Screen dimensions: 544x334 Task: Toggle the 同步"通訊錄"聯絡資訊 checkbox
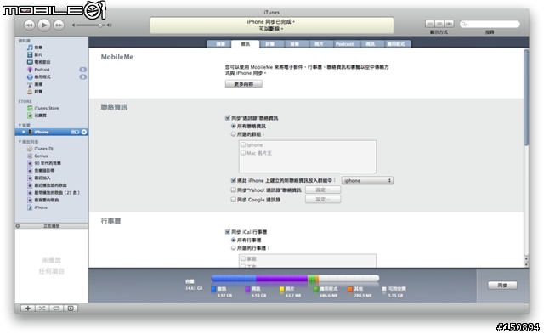[x=228, y=118]
